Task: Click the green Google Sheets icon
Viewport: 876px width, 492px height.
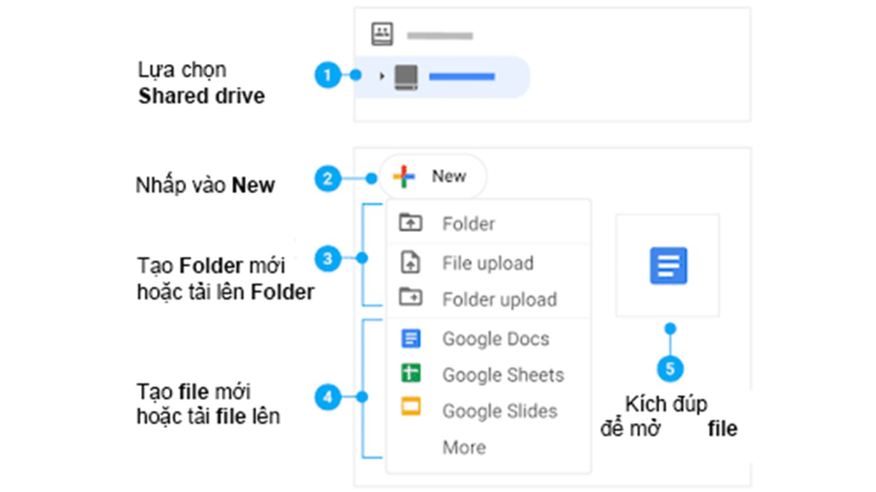Action: [x=410, y=374]
